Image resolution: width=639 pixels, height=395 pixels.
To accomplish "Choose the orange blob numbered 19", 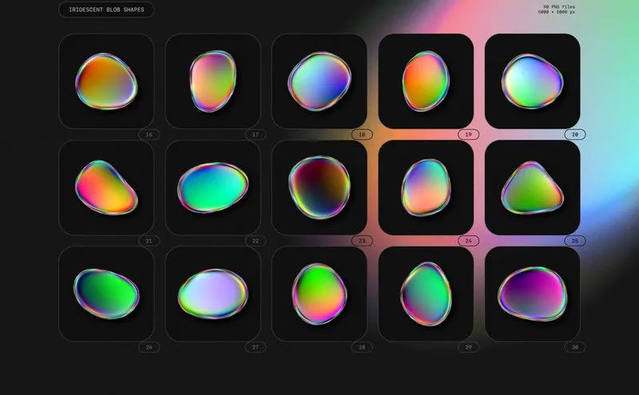I will pos(425,81).
